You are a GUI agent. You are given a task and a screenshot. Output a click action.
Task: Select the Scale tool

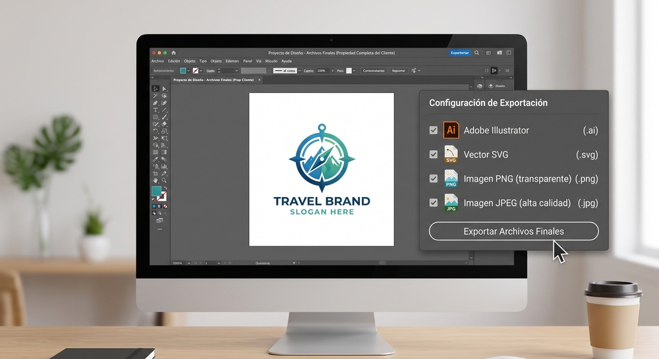(x=164, y=131)
